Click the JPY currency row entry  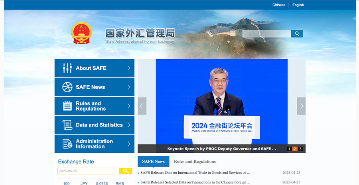pos(84,183)
